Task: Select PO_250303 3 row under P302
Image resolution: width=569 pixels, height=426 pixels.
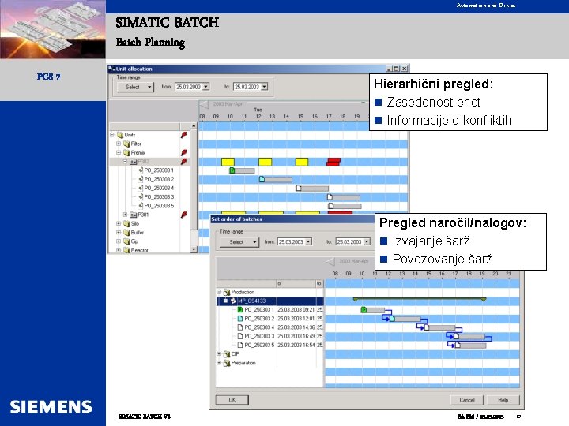Action: pos(159,196)
